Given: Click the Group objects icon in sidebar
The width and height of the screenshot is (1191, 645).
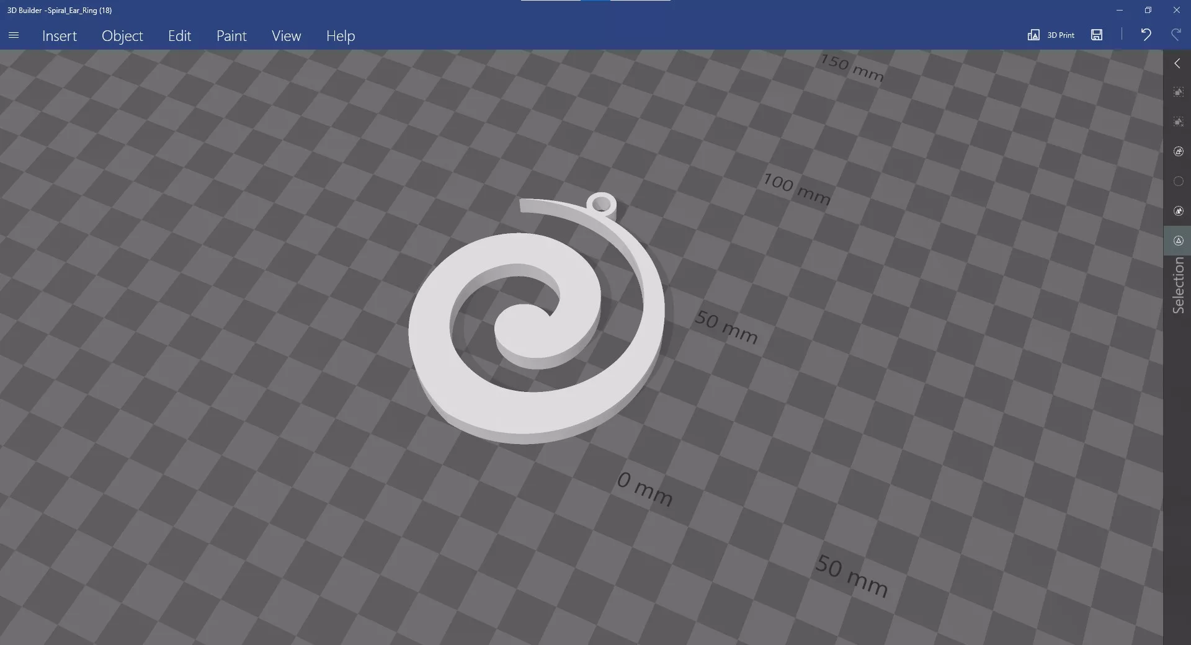Looking at the screenshot, I should tap(1178, 92).
